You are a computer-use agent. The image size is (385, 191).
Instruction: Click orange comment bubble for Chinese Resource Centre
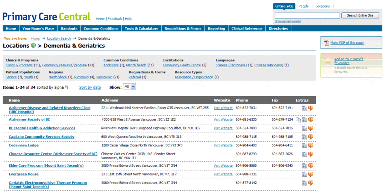click(x=311, y=154)
